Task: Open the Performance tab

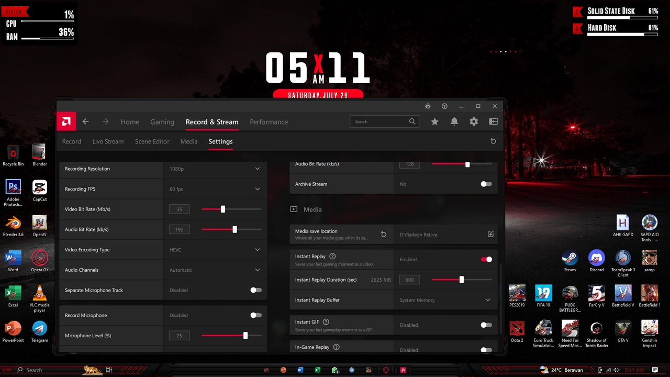Action: 269,122
